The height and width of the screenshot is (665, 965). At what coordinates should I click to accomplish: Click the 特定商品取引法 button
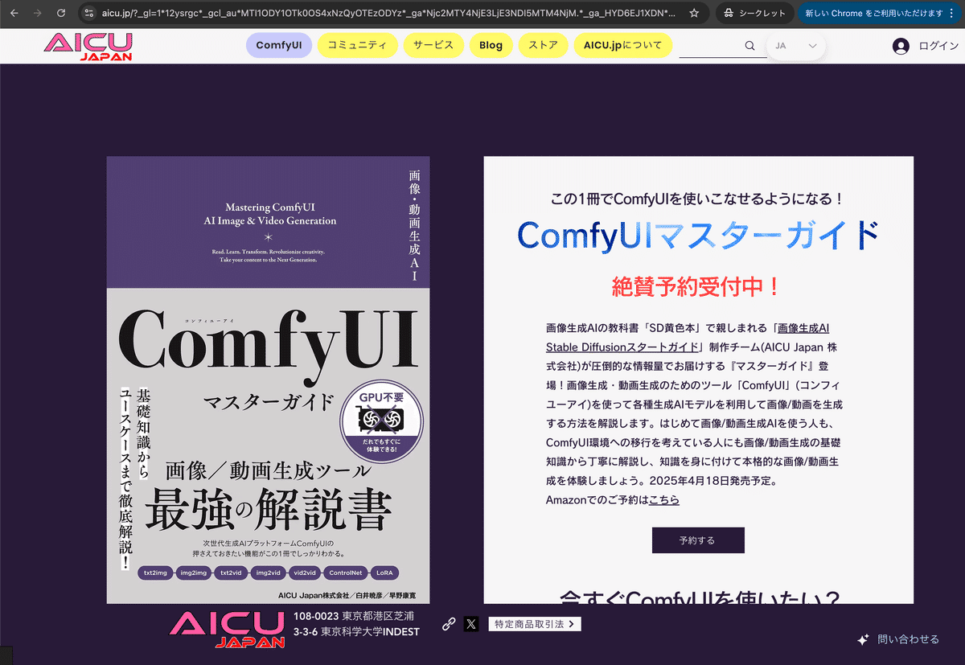535,624
